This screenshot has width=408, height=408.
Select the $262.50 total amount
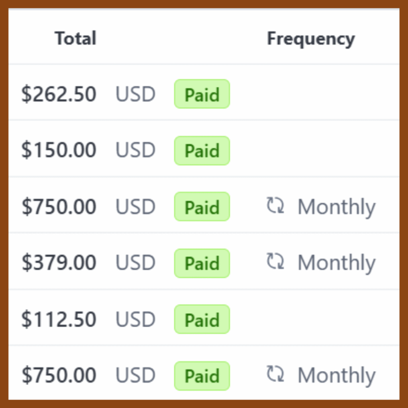pos(59,94)
